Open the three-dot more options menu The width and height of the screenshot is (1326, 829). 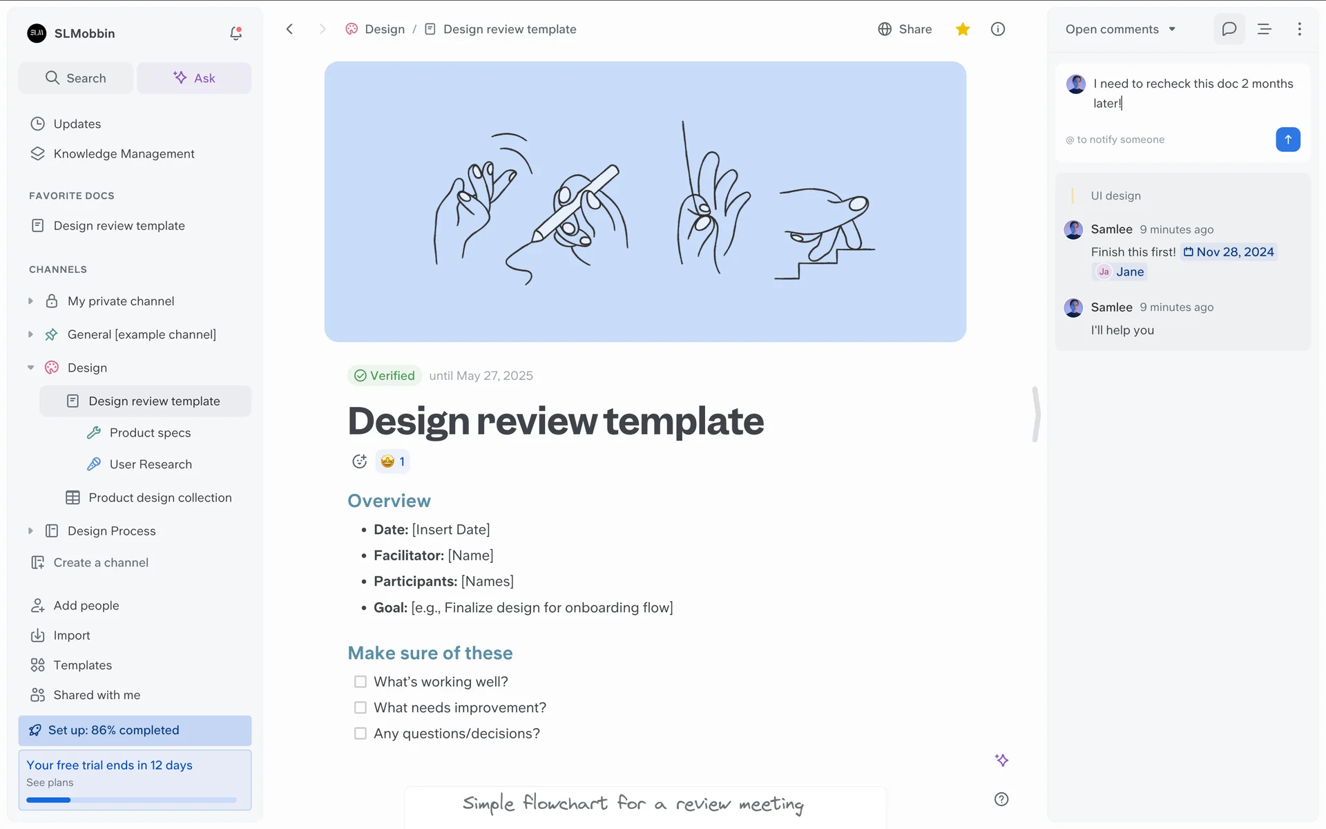[x=1299, y=29]
